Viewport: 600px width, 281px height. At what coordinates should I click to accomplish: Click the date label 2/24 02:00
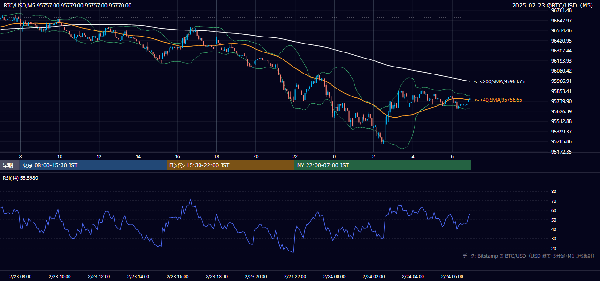click(x=374, y=277)
